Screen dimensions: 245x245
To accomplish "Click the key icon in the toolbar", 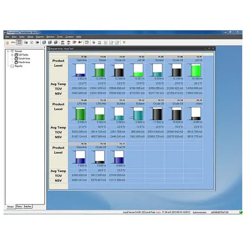I will point(13,43).
